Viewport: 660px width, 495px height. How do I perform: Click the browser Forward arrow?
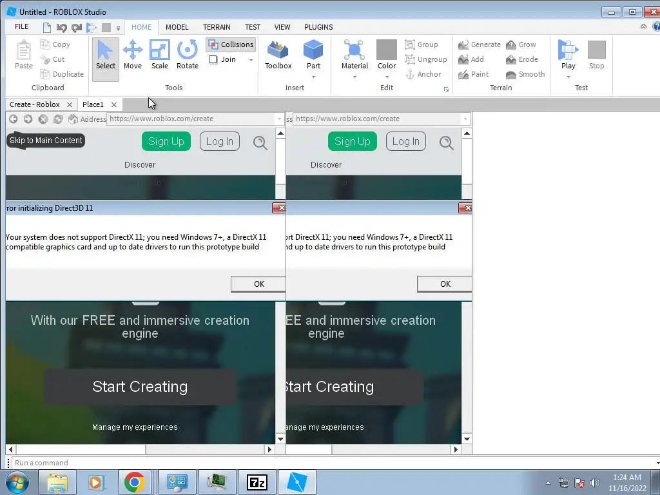tap(28, 119)
